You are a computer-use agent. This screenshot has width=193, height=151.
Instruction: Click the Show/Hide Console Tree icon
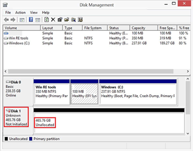(22, 20)
